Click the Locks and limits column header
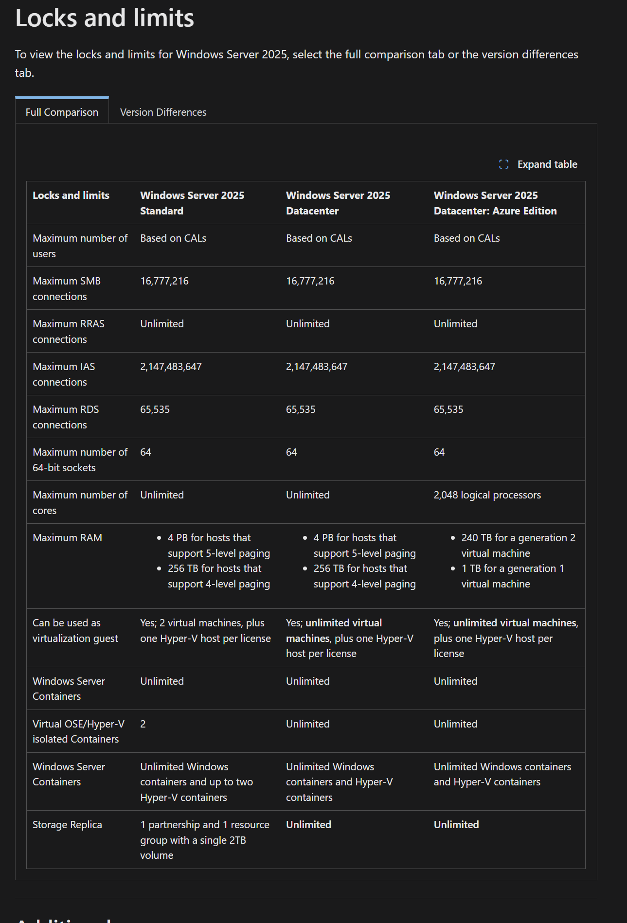The image size is (627, 923). 71,195
